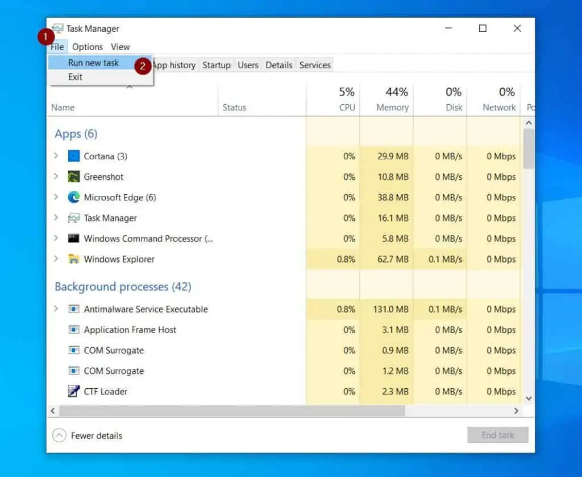Click the Microsoft Edge icon
Screen dimensions: 582x477
coord(74,198)
